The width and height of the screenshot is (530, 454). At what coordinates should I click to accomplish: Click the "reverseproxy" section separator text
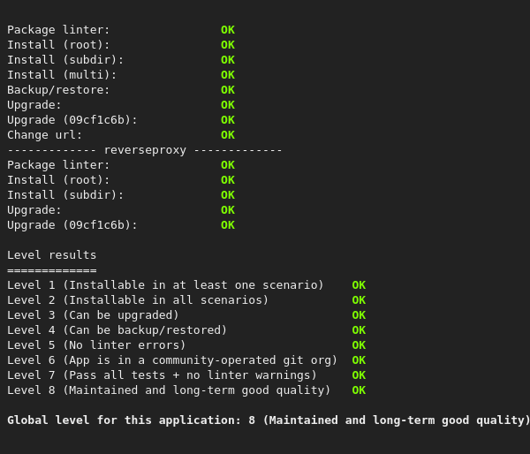click(x=145, y=150)
